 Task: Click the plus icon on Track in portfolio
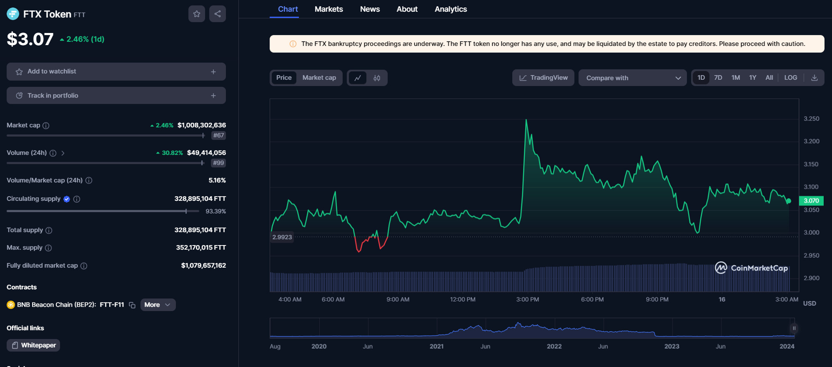click(213, 95)
